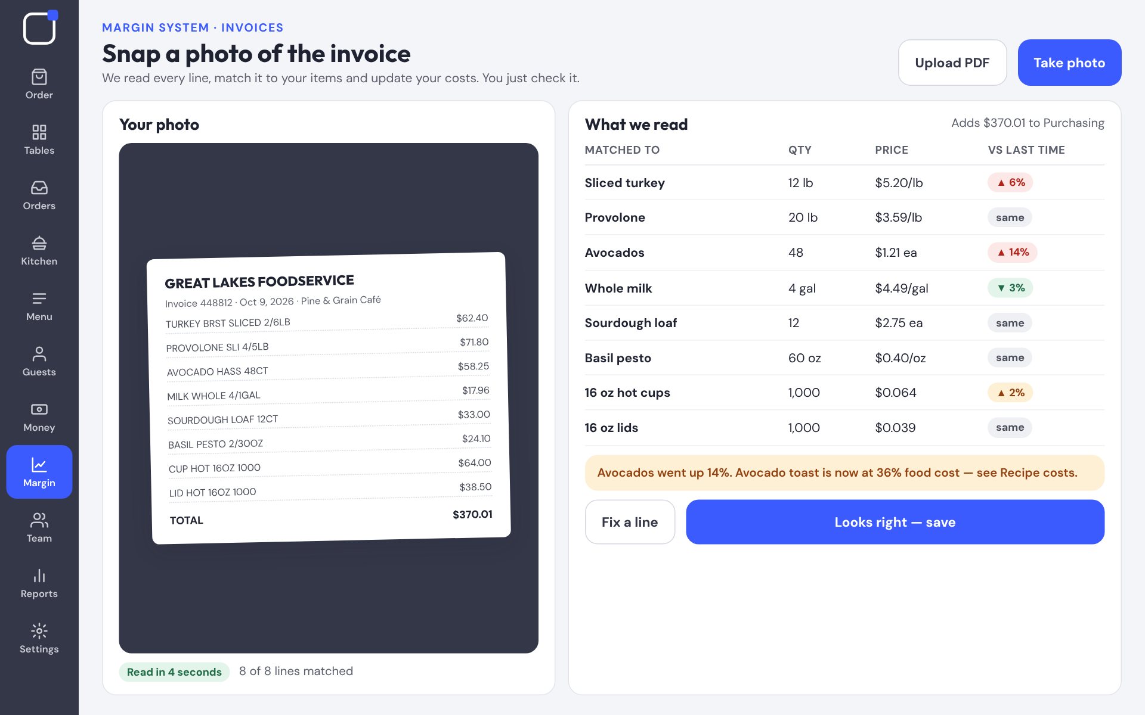The width and height of the screenshot is (1145, 715).
Task: Open the Orders inbox icon
Action: (x=39, y=188)
